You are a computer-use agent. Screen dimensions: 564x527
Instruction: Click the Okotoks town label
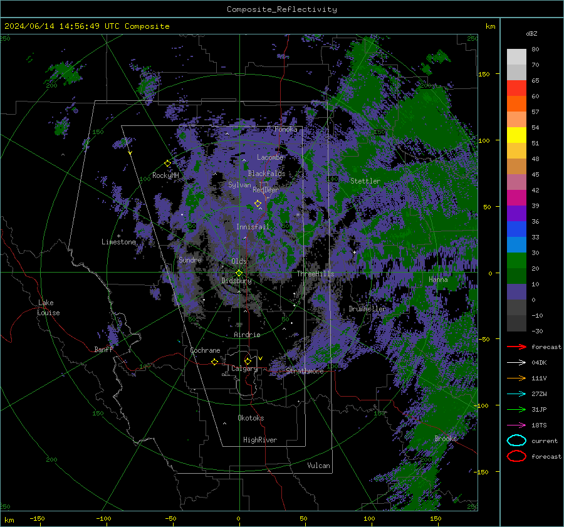coord(251,418)
